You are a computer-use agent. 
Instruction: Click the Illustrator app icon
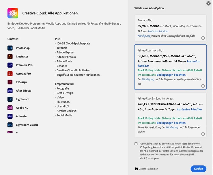tap(10, 57)
